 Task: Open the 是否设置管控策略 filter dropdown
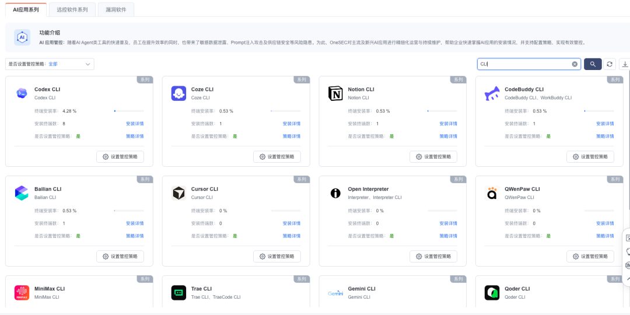[50, 64]
